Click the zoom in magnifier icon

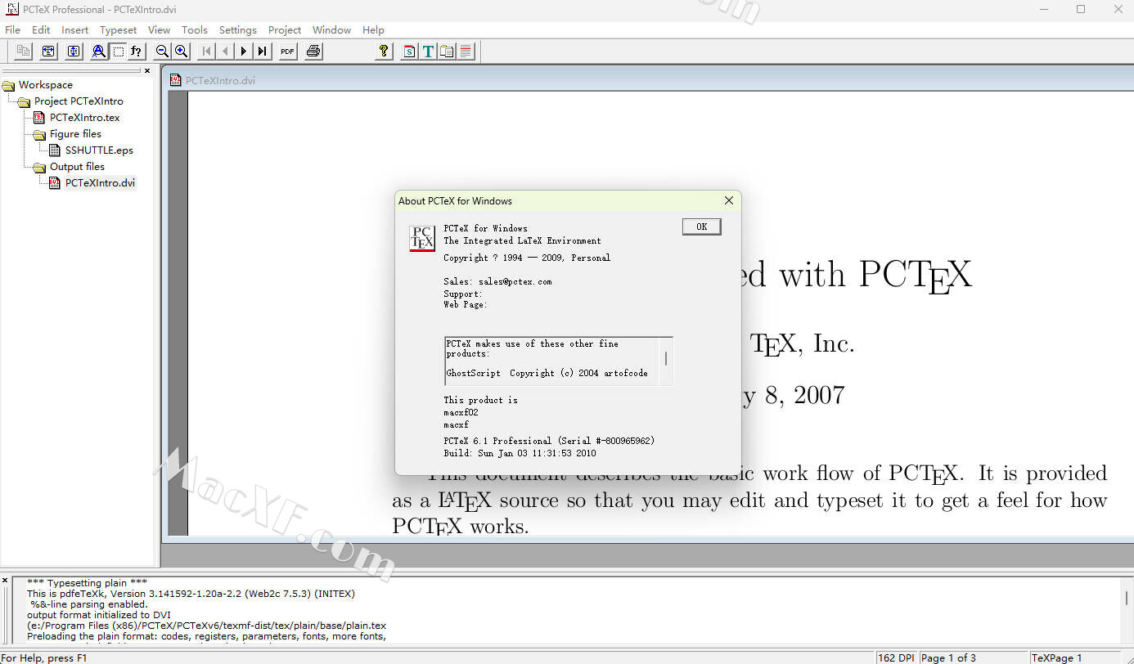(x=182, y=52)
